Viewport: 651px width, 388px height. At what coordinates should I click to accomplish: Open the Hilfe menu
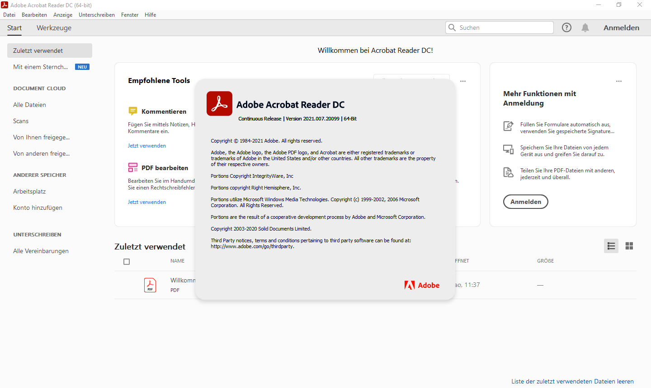150,15
